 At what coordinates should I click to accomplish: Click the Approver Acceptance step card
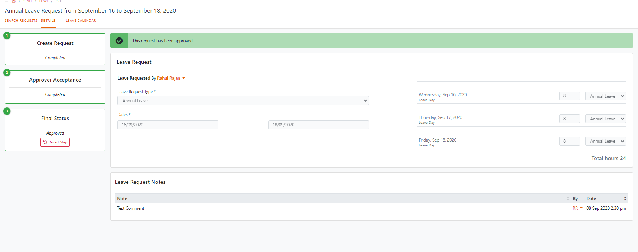pyautogui.click(x=55, y=87)
